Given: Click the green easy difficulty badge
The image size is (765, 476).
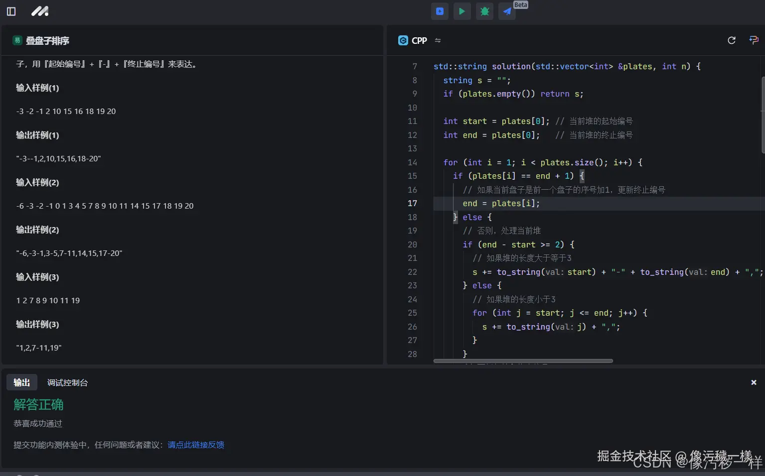Looking at the screenshot, I should click(17, 40).
